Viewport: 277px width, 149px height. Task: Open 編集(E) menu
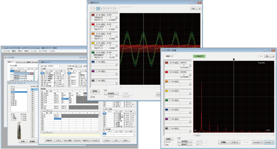tap(14, 51)
